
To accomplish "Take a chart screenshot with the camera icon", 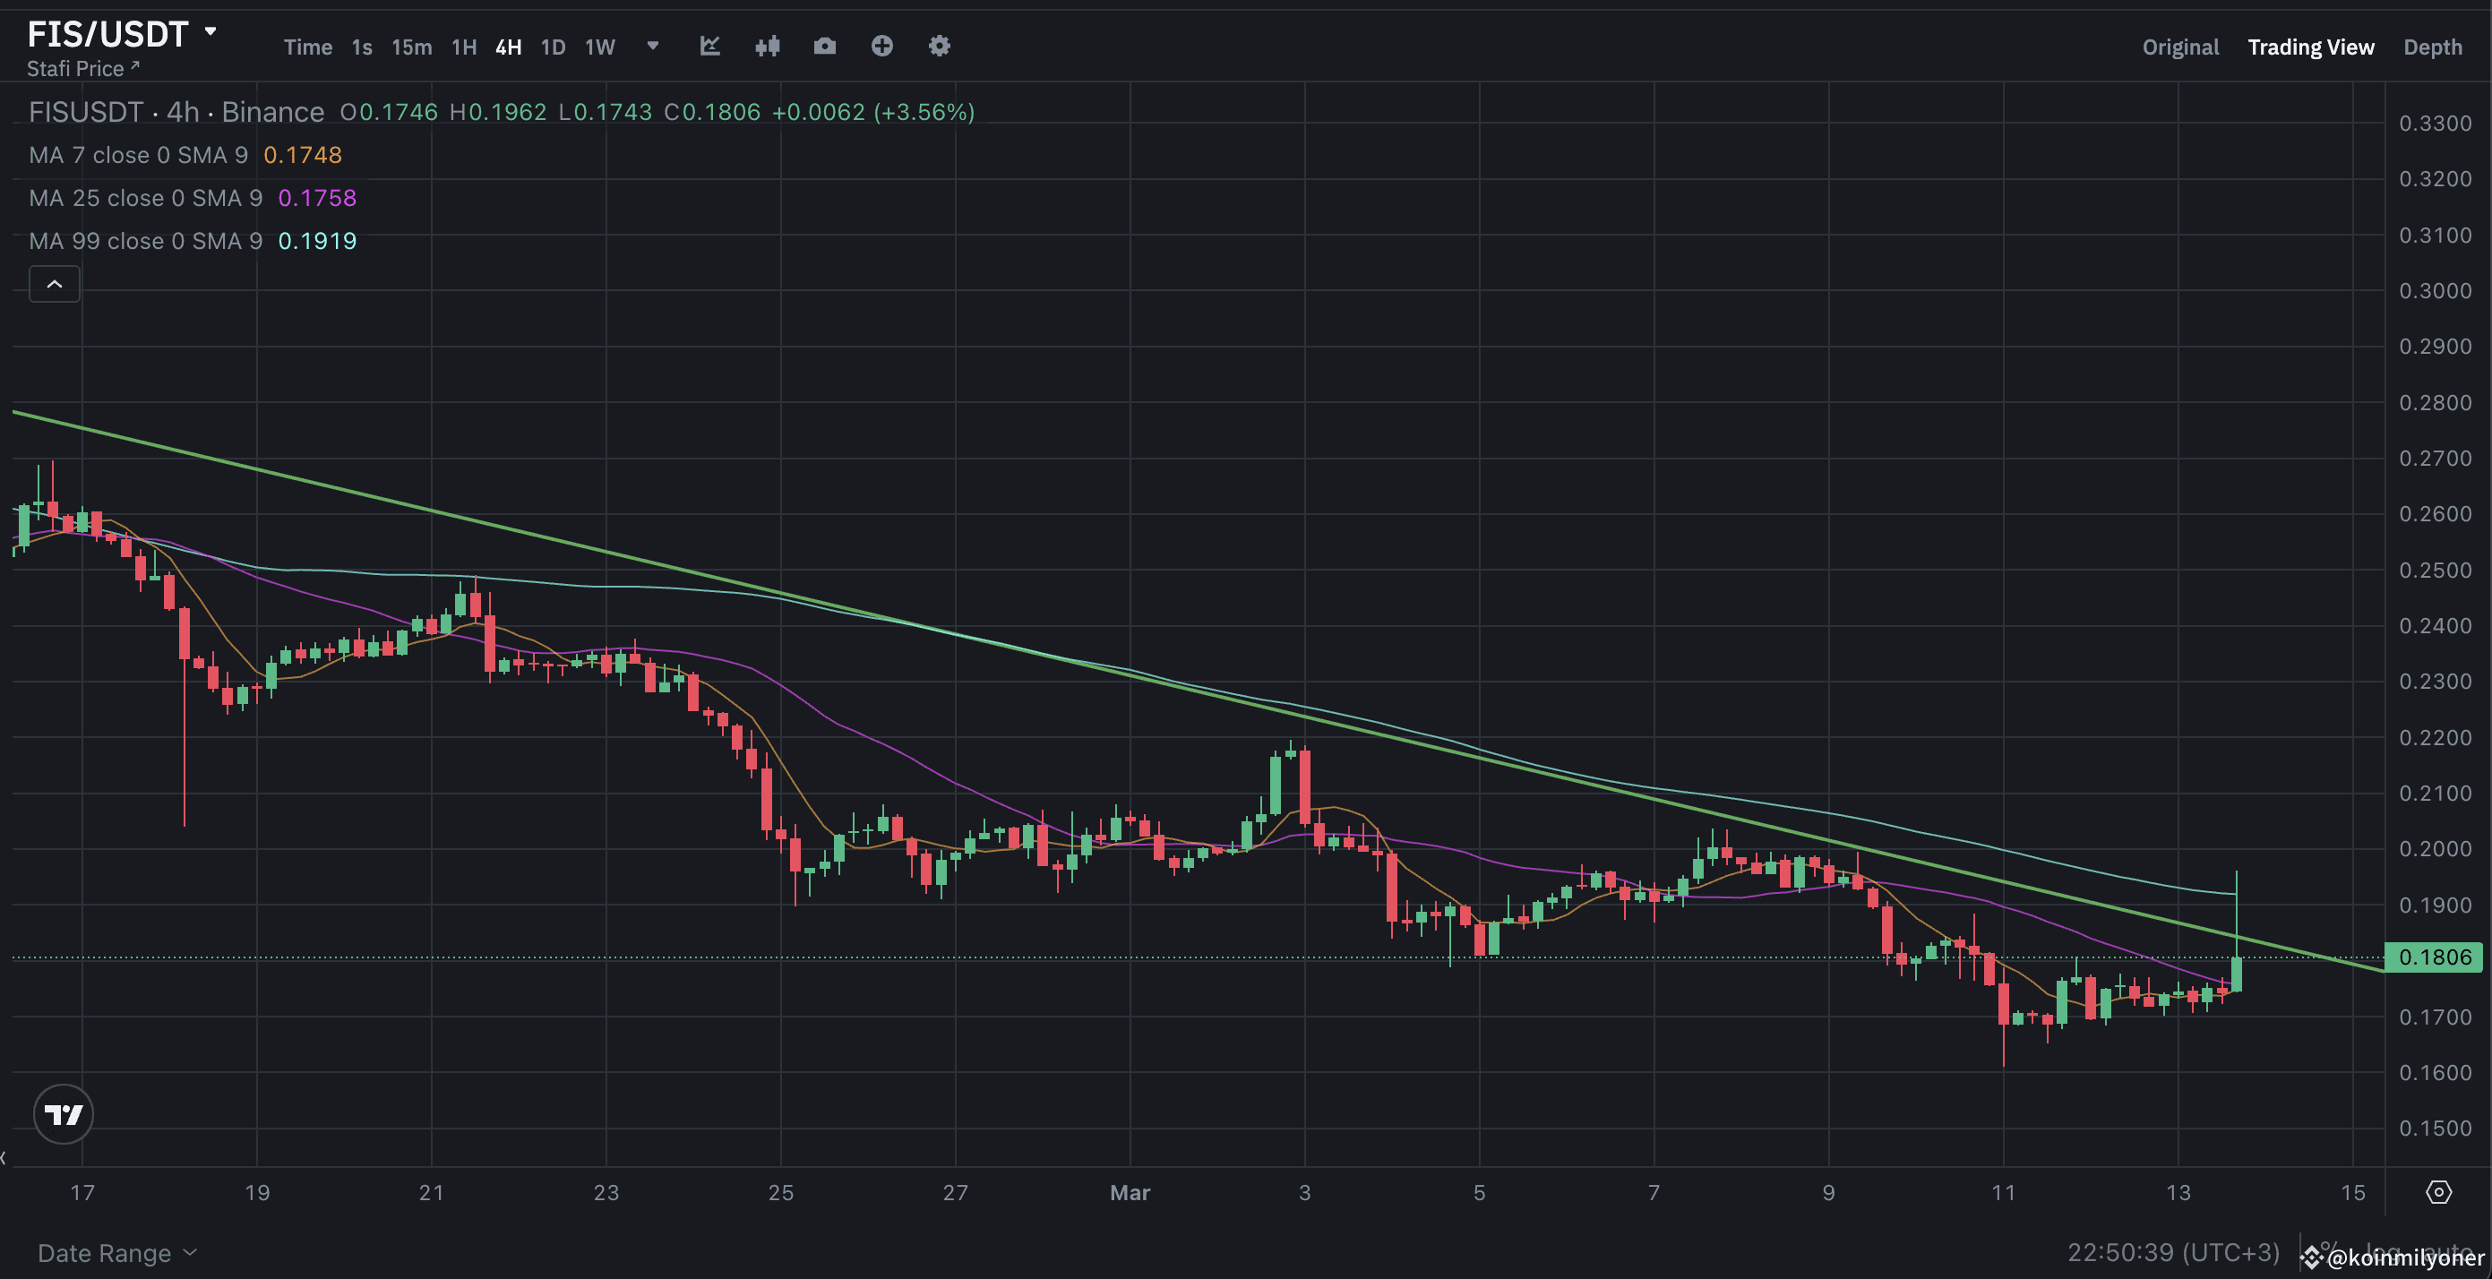I will (825, 46).
